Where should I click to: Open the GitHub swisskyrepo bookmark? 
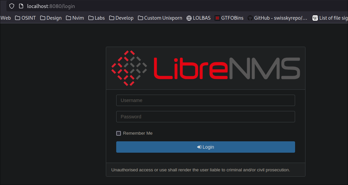click(x=277, y=18)
